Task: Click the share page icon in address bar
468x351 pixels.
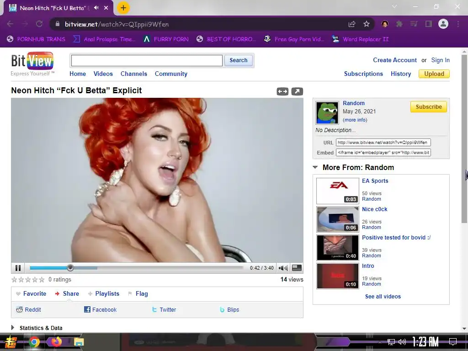Action: (x=352, y=24)
